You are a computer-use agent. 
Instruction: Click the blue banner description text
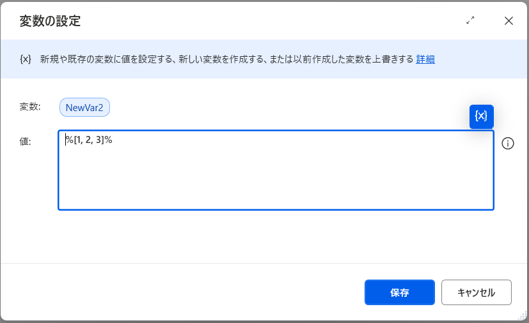[224, 59]
